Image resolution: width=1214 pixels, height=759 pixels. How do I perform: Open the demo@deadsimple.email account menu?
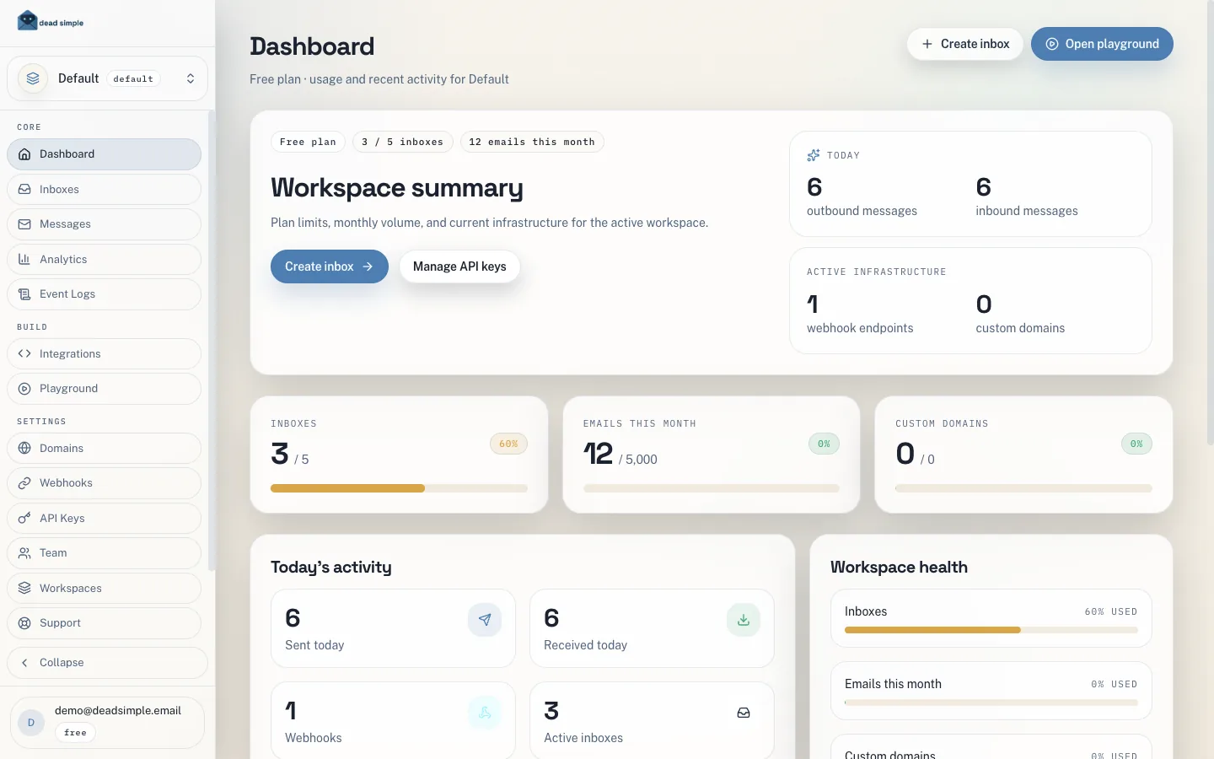coord(107,723)
